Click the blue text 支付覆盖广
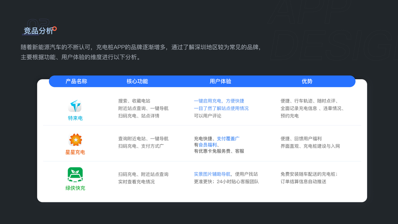Viewport: 398px width, 224px height. pos(228,139)
